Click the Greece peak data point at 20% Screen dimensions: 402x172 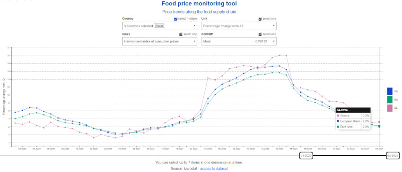(279, 55)
